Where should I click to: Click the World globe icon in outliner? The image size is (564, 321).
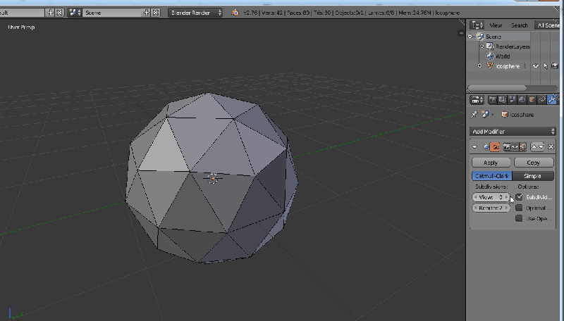pyautogui.click(x=489, y=56)
